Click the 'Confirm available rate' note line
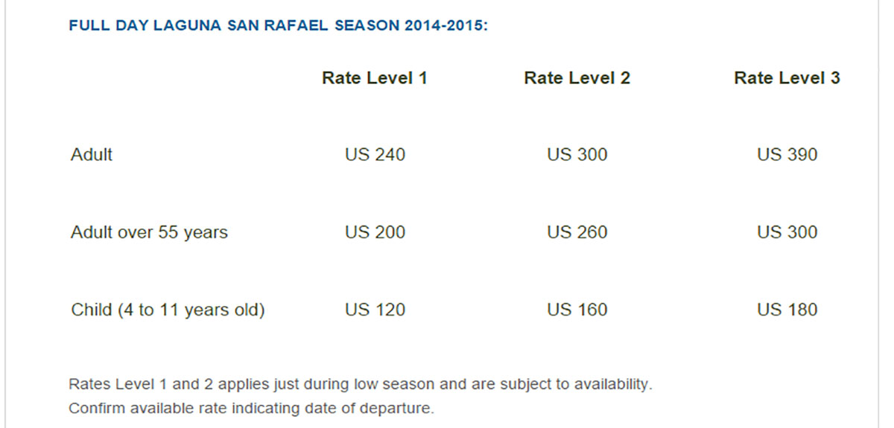This screenshot has height=428, width=894. (251, 408)
